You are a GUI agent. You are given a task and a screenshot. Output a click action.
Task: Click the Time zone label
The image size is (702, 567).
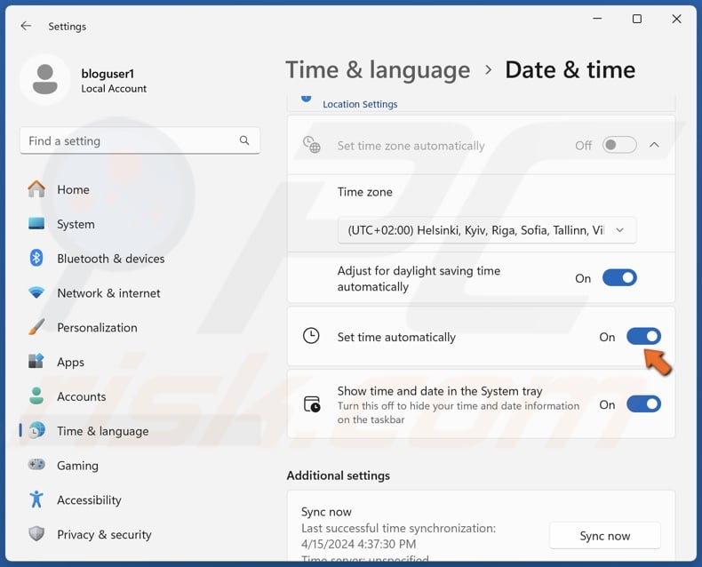pyautogui.click(x=365, y=192)
